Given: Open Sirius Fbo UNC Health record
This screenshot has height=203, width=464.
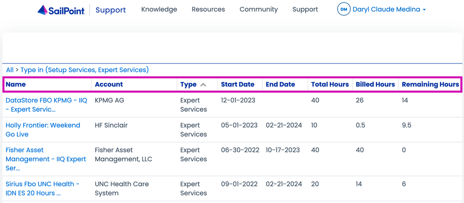Looking at the screenshot, I should click(42, 188).
